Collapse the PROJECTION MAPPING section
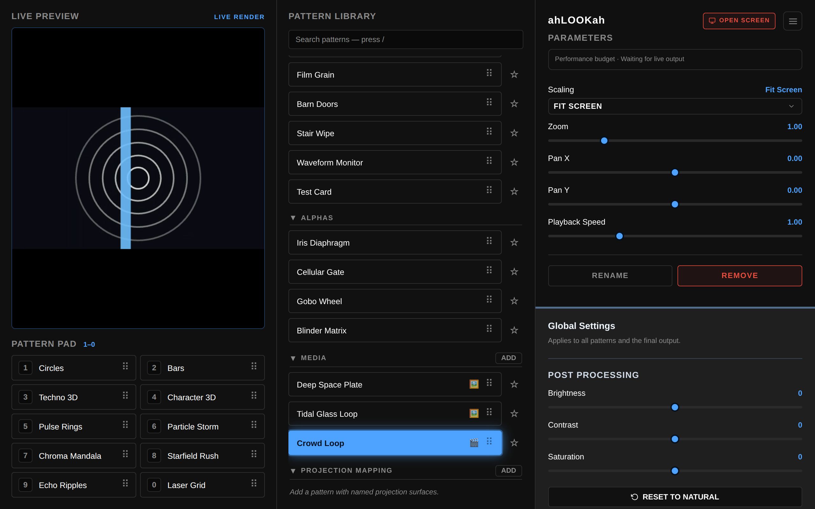Screen dimensions: 815x509 pos(293,471)
